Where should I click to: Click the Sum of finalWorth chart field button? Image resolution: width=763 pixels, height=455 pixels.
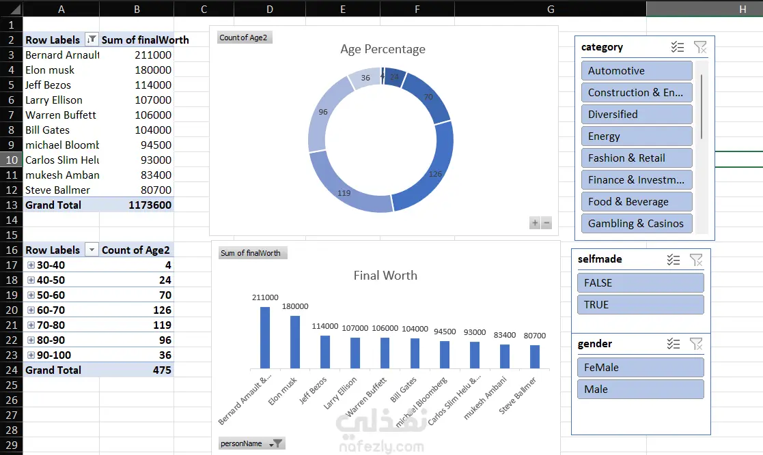coord(253,253)
